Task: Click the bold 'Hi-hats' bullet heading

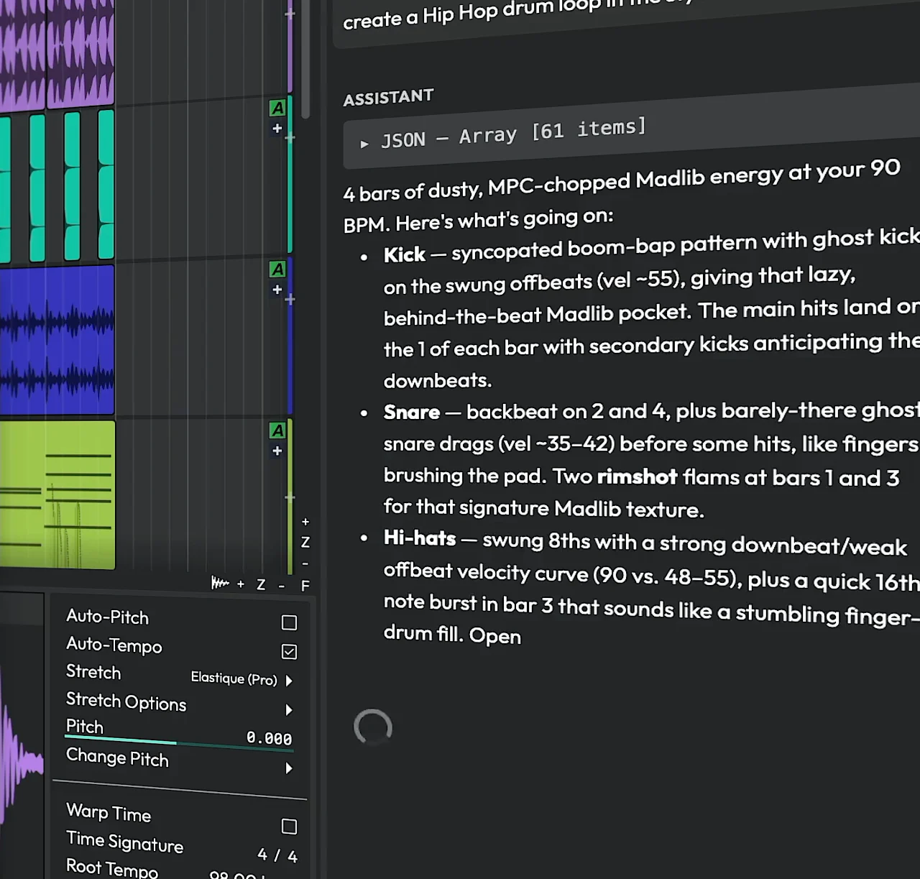Action: coord(420,538)
